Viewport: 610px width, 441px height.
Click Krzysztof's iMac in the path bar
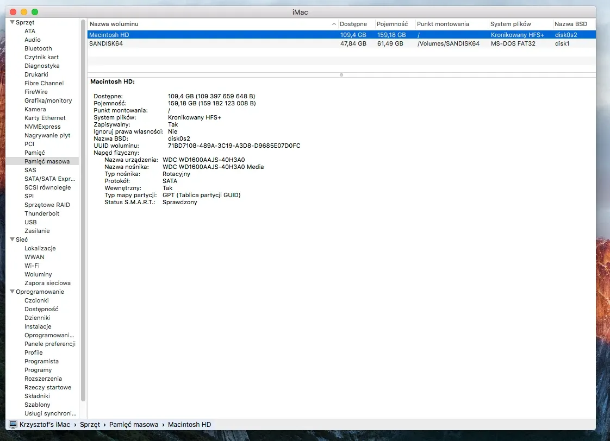click(45, 424)
